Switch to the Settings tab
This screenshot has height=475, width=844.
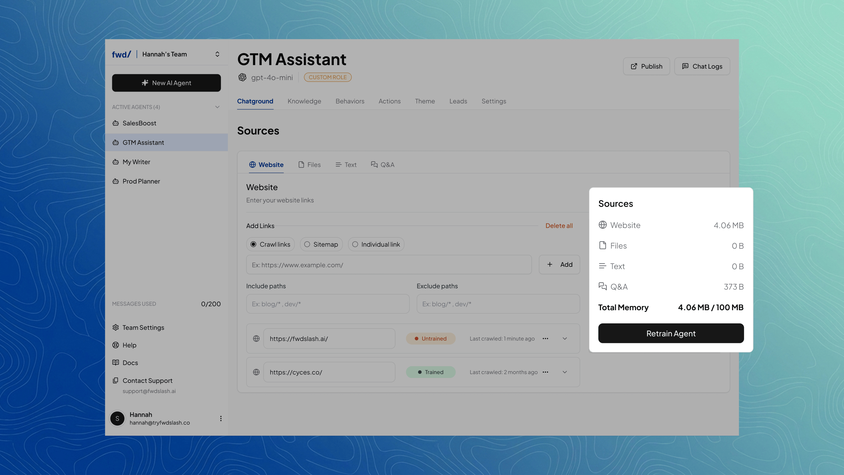click(x=494, y=101)
